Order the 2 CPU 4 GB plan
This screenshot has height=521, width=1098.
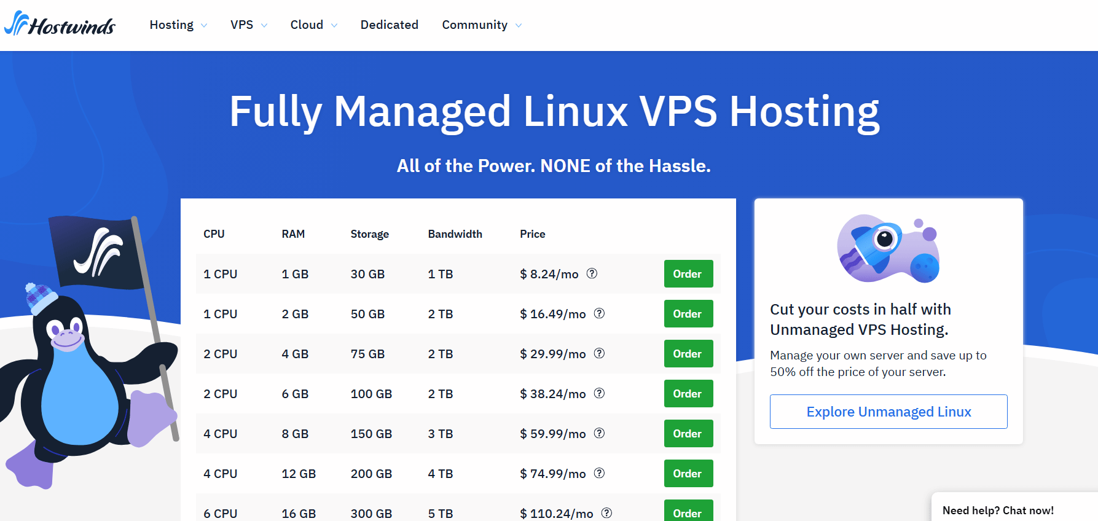click(688, 353)
